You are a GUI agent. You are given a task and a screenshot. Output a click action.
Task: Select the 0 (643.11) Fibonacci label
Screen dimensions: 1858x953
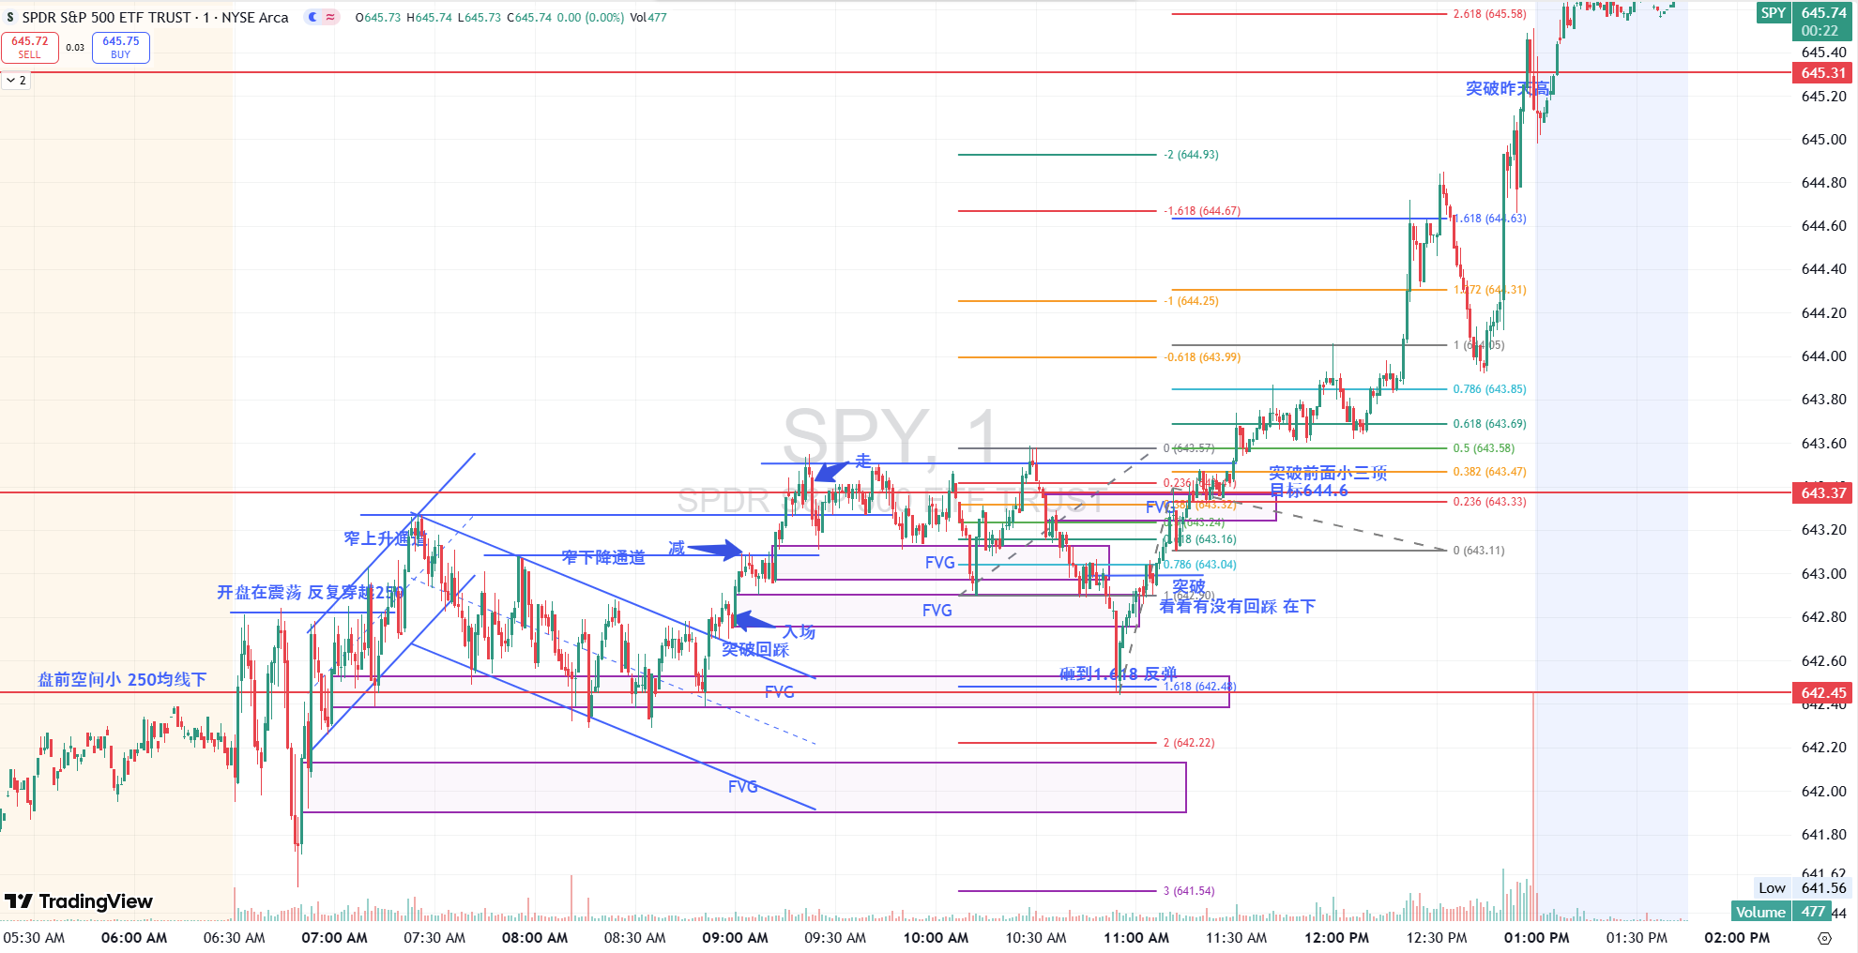point(1479,551)
